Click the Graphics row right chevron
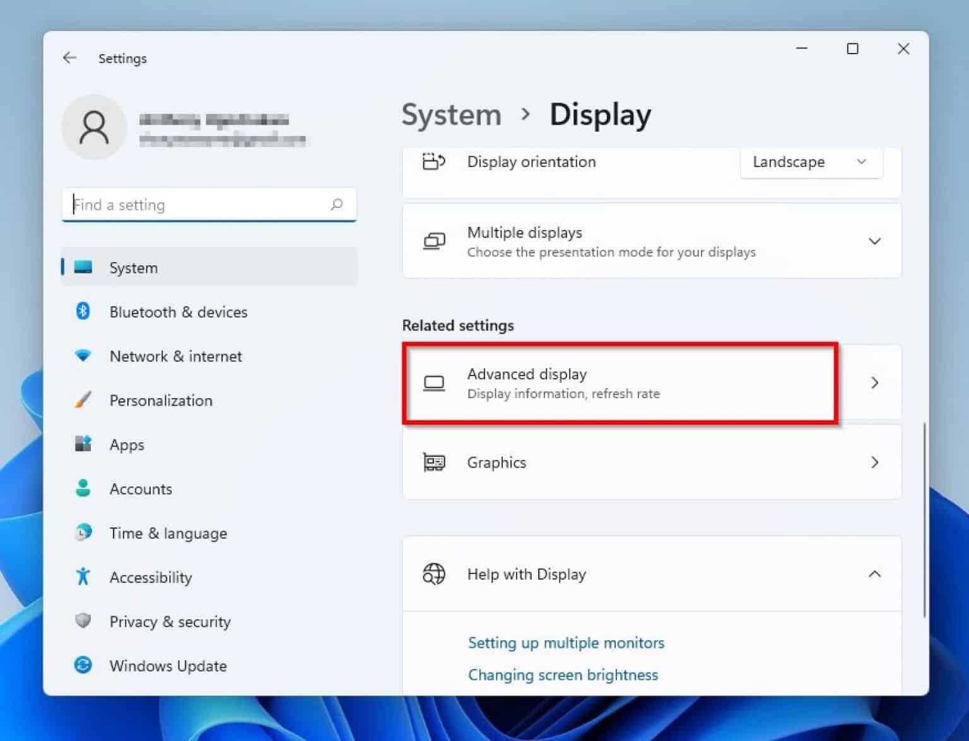The image size is (969, 741). [874, 462]
